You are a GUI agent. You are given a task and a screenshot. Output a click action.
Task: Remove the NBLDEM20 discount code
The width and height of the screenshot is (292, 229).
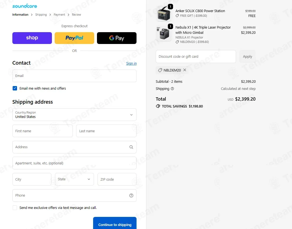coord(185,70)
